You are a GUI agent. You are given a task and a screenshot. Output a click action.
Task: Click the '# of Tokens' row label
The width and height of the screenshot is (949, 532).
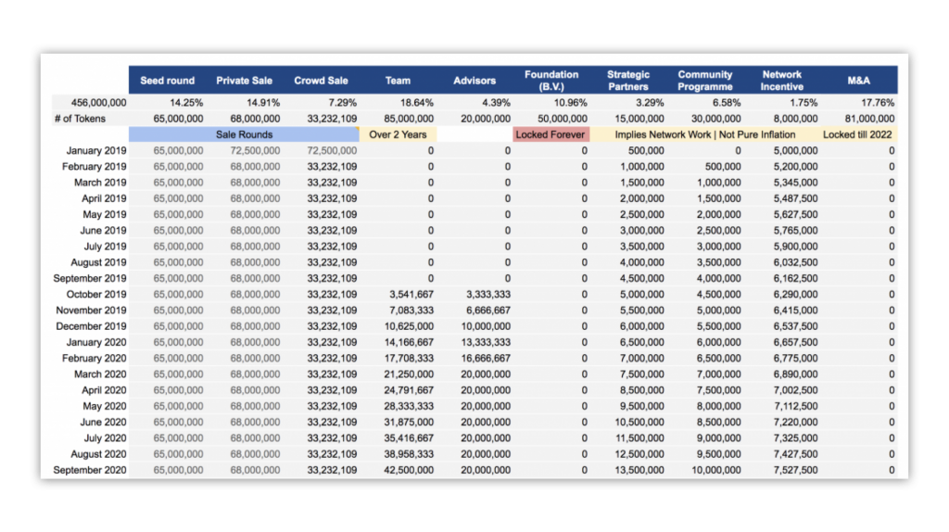(80, 119)
